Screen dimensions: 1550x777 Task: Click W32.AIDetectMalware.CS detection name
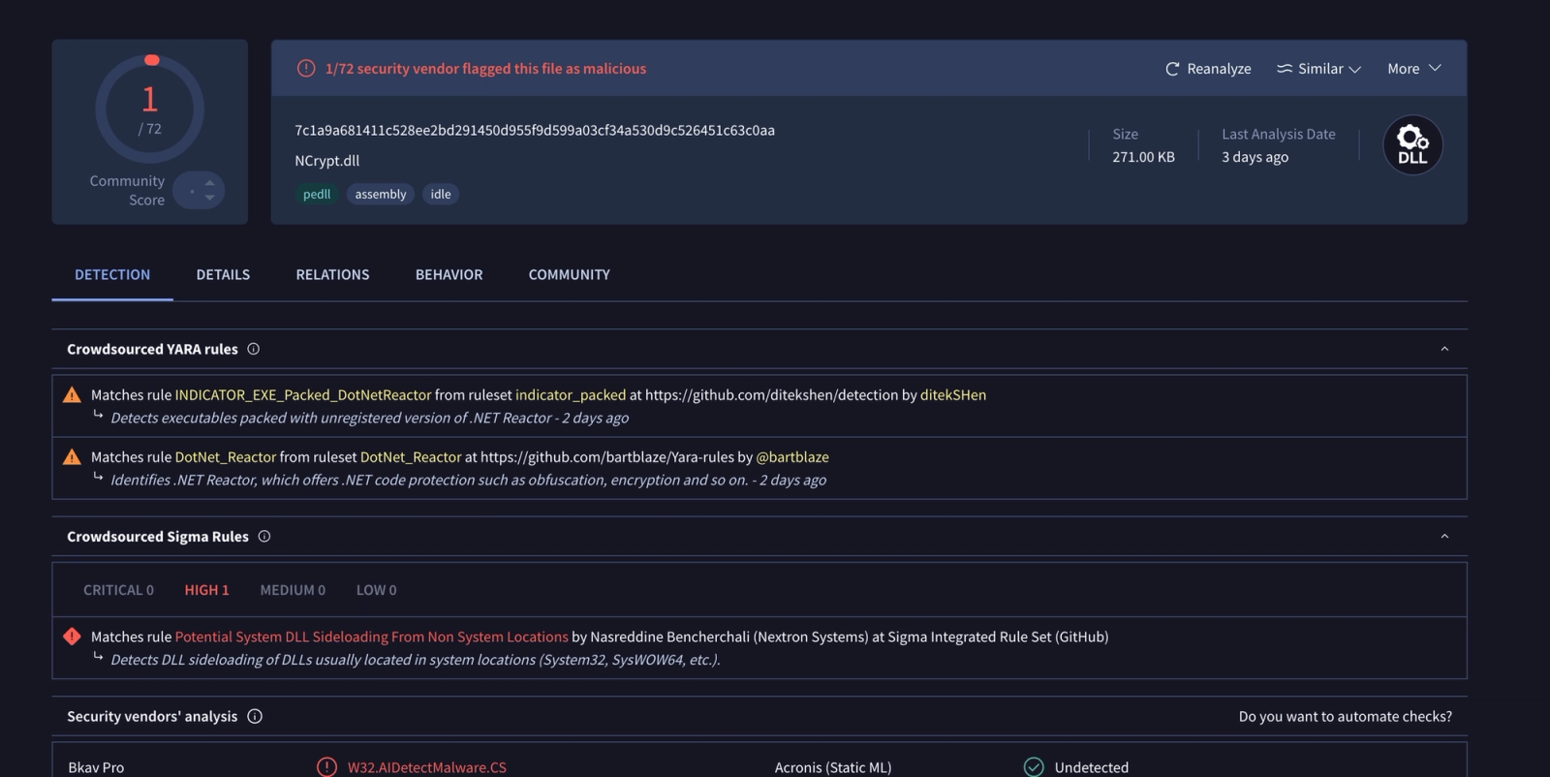(x=427, y=767)
